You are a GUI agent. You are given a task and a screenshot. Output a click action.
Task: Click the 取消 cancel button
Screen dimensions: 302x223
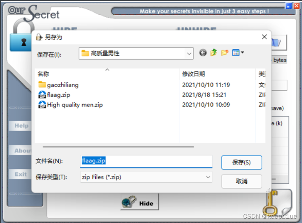(242, 181)
